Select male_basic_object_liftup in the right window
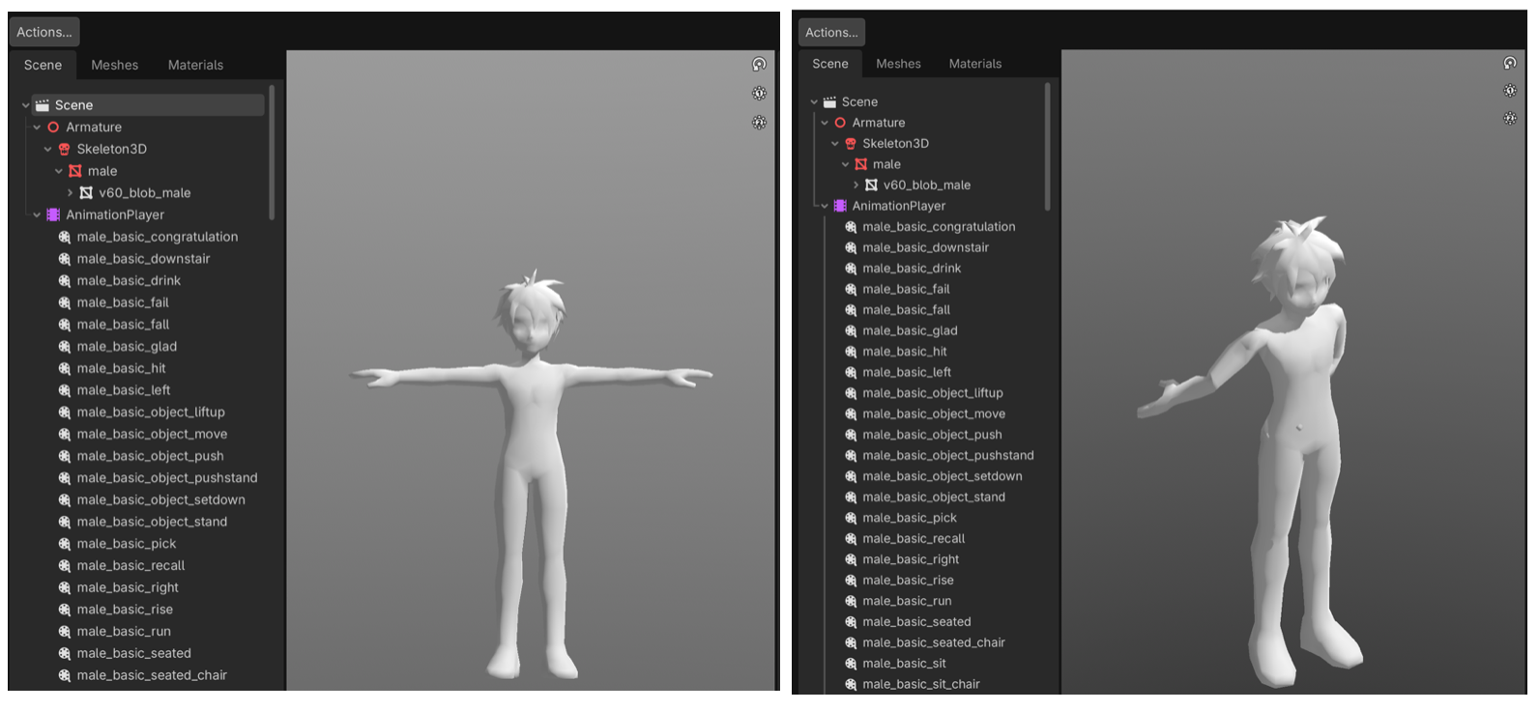Viewport: 1539px width, 711px height. pyautogui.click(x=933, y=393)
